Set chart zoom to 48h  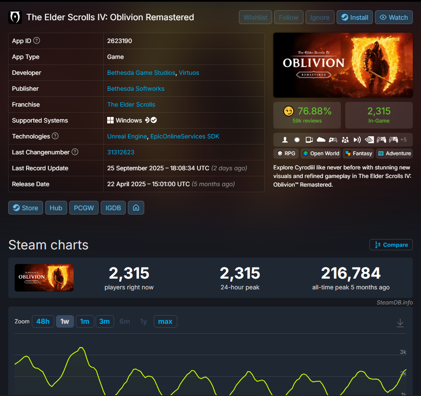pyautogui.click(x=43, y=322)
